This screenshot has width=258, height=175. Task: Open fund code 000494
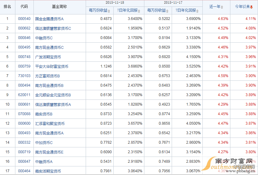pyautogui.click(x=24, y=86)
